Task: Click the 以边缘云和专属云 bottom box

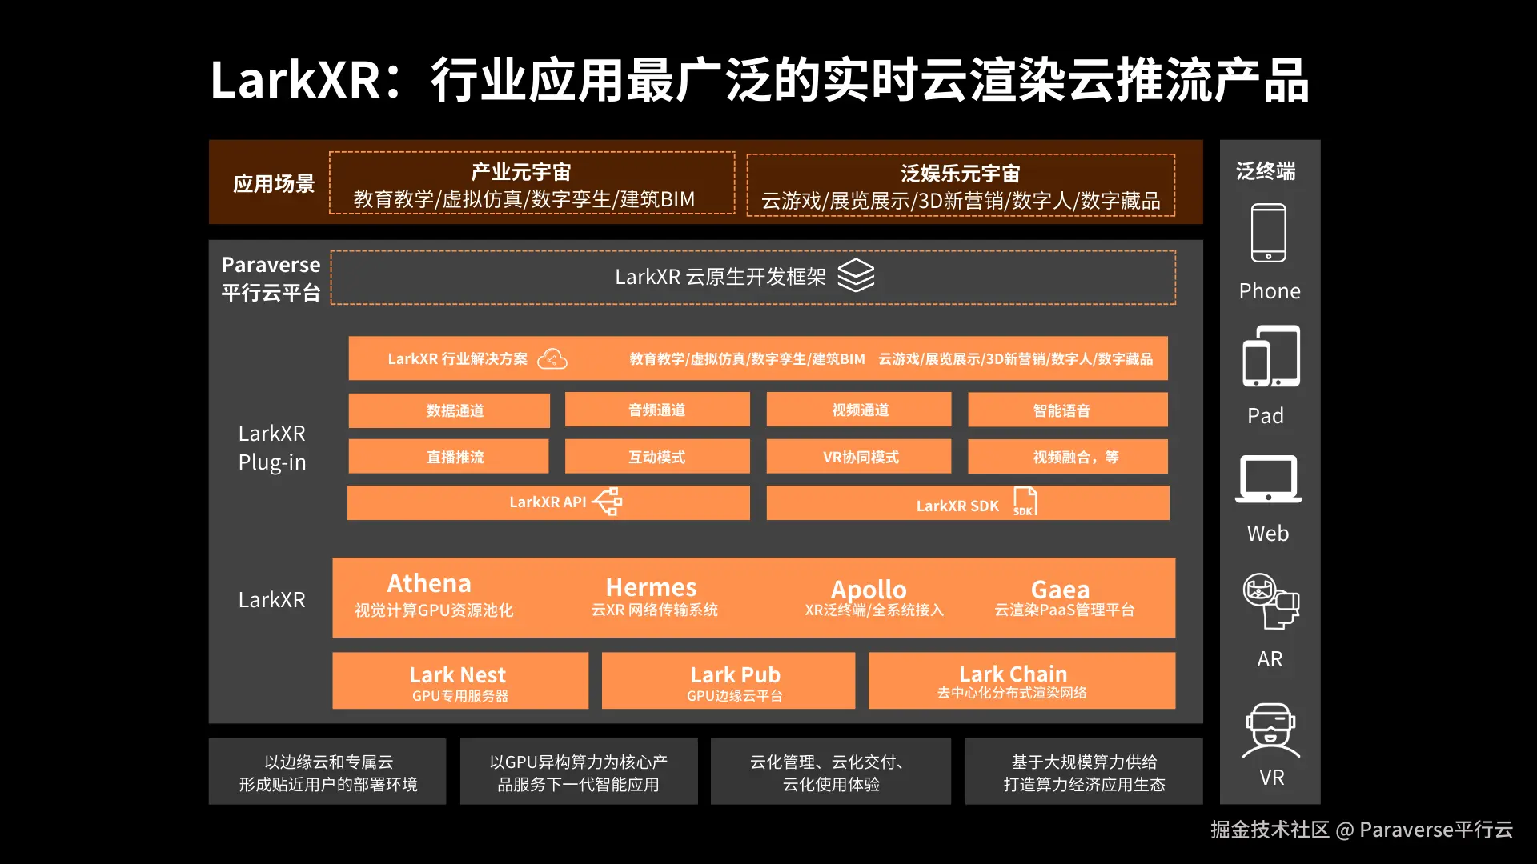Action: pos(327,772)
